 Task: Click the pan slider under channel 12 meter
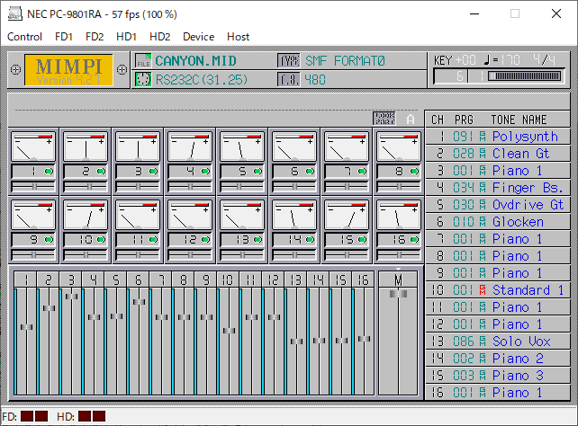(x=190, y=254)
